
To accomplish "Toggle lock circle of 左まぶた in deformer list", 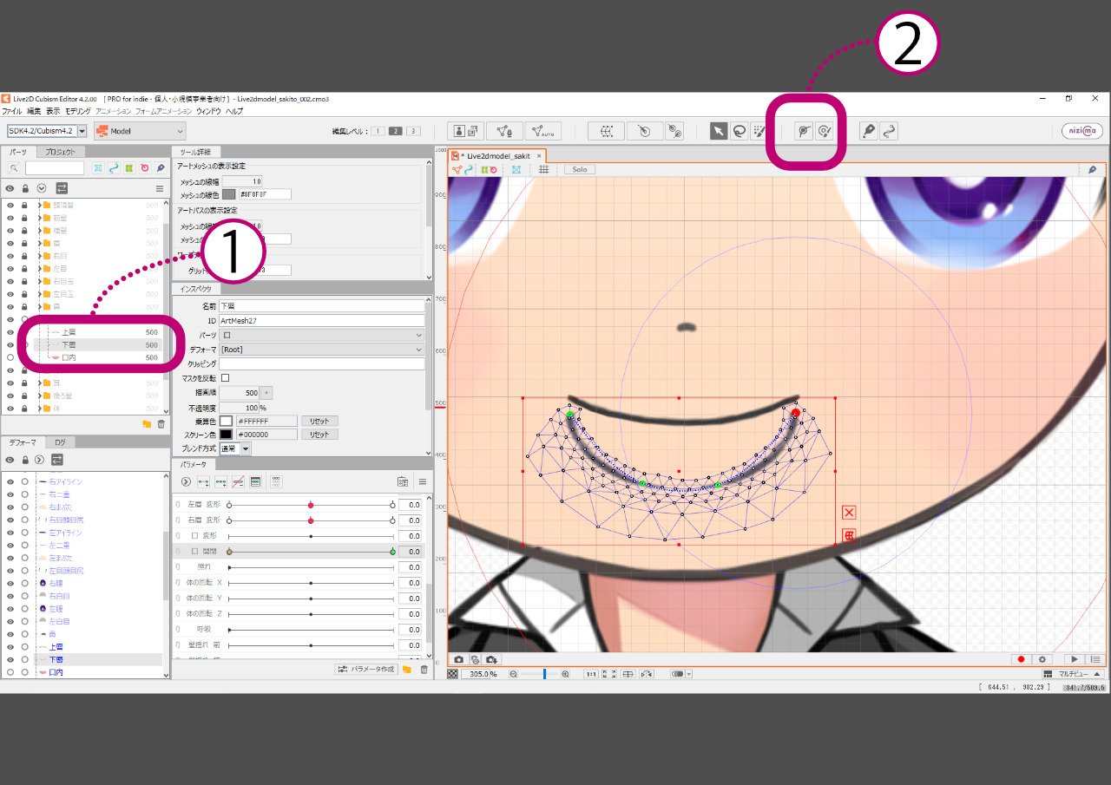I will 25,558.
